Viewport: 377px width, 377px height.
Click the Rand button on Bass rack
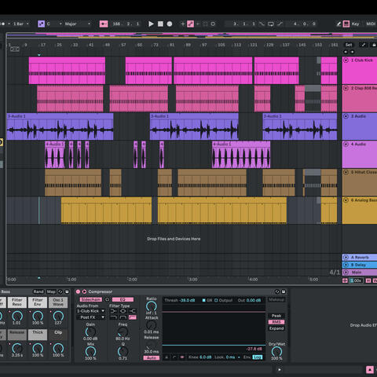(38, 291)
